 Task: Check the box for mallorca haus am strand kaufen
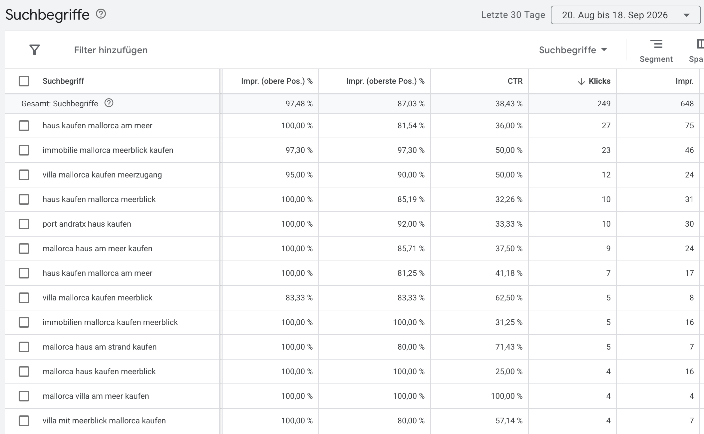[x=24, y=347]
